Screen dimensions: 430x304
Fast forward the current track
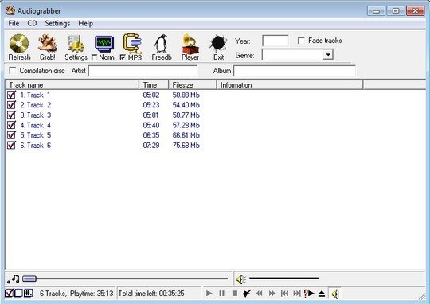pyautogui.click(x=272, y=294)
